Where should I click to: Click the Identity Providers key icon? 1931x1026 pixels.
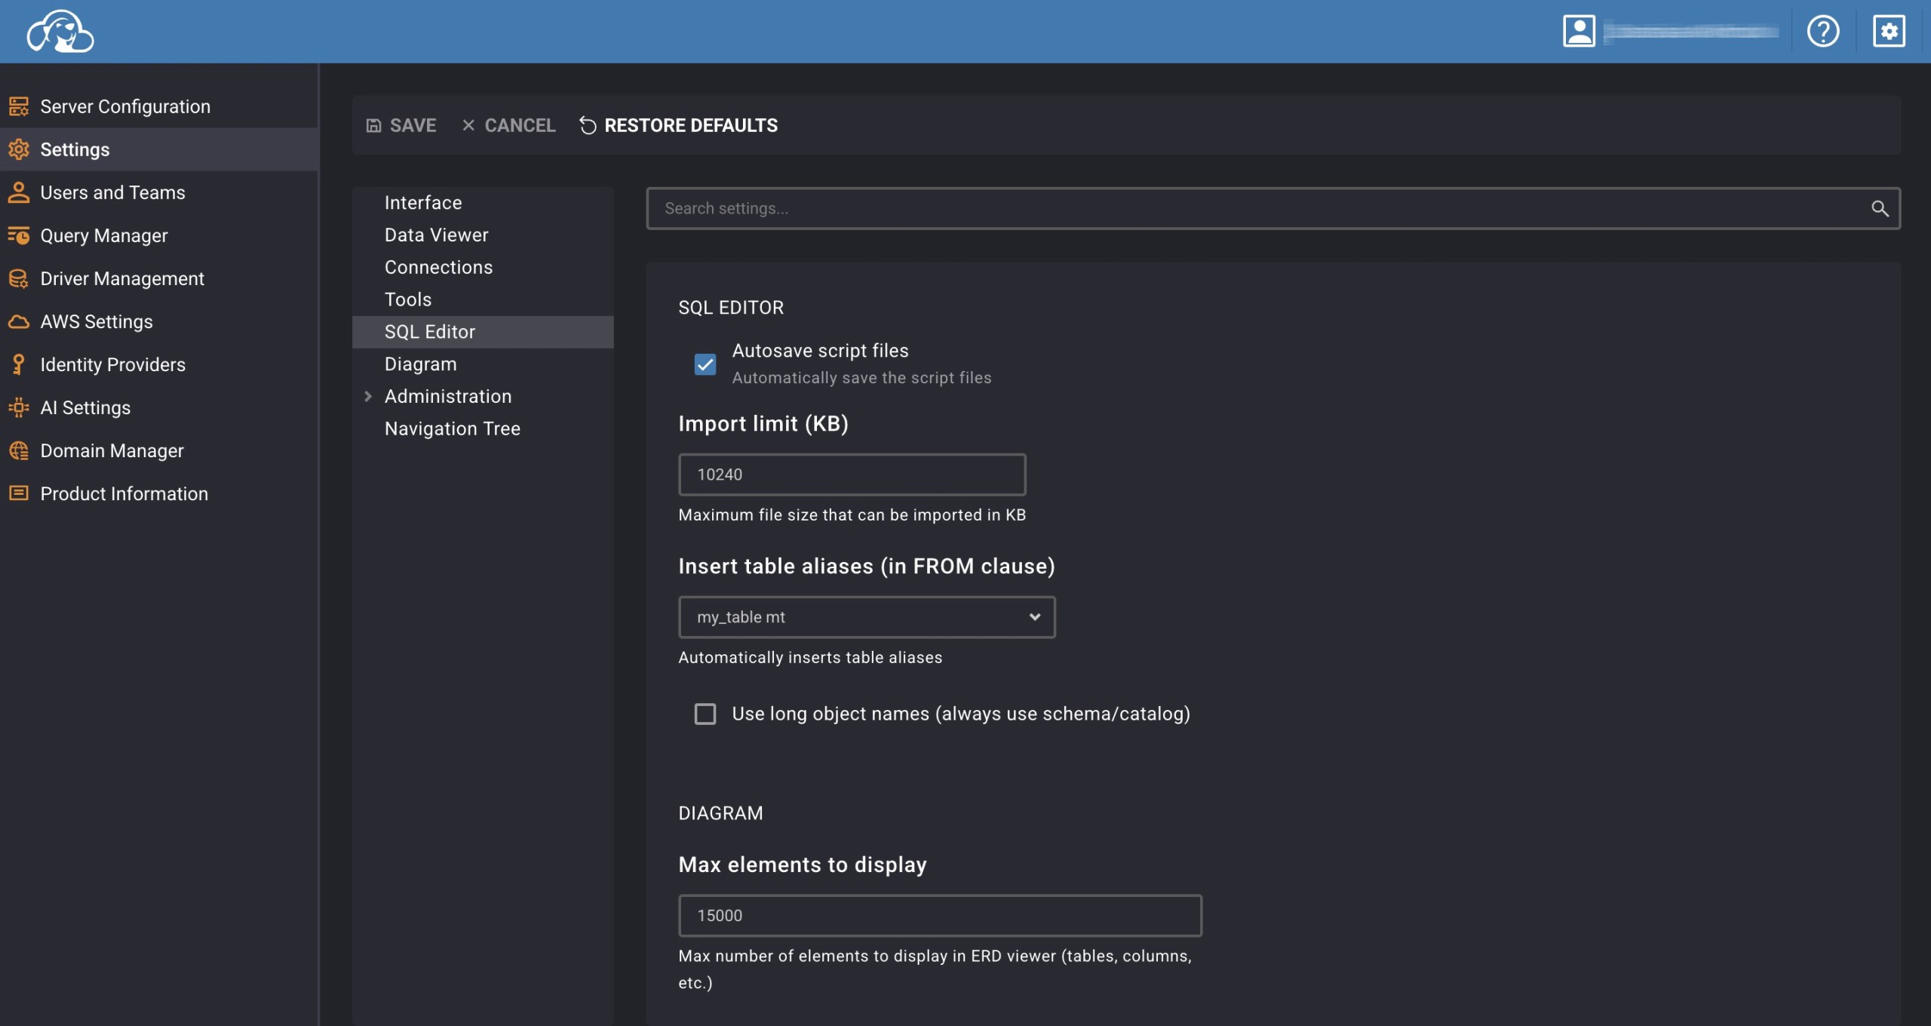(19, 364)
